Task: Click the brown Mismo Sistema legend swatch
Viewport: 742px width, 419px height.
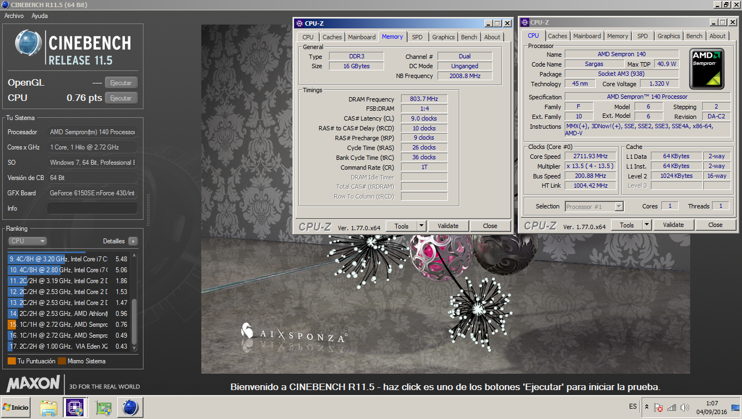Action: point(62,361)
